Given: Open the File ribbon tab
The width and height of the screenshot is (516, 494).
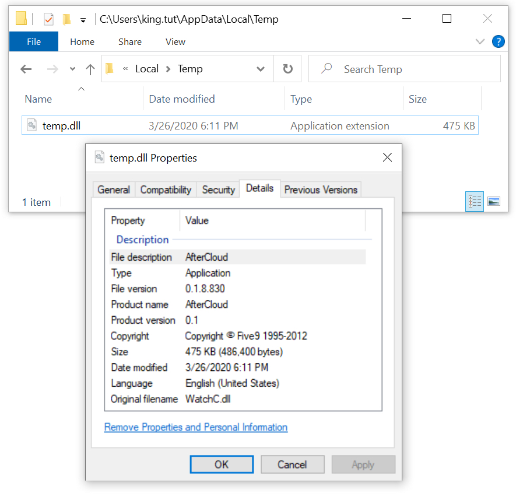Looking at the screenshot, I should click(34, 42).
